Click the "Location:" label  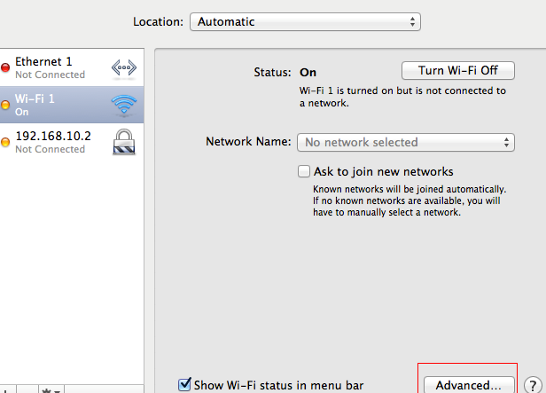(x=158, y=22)
